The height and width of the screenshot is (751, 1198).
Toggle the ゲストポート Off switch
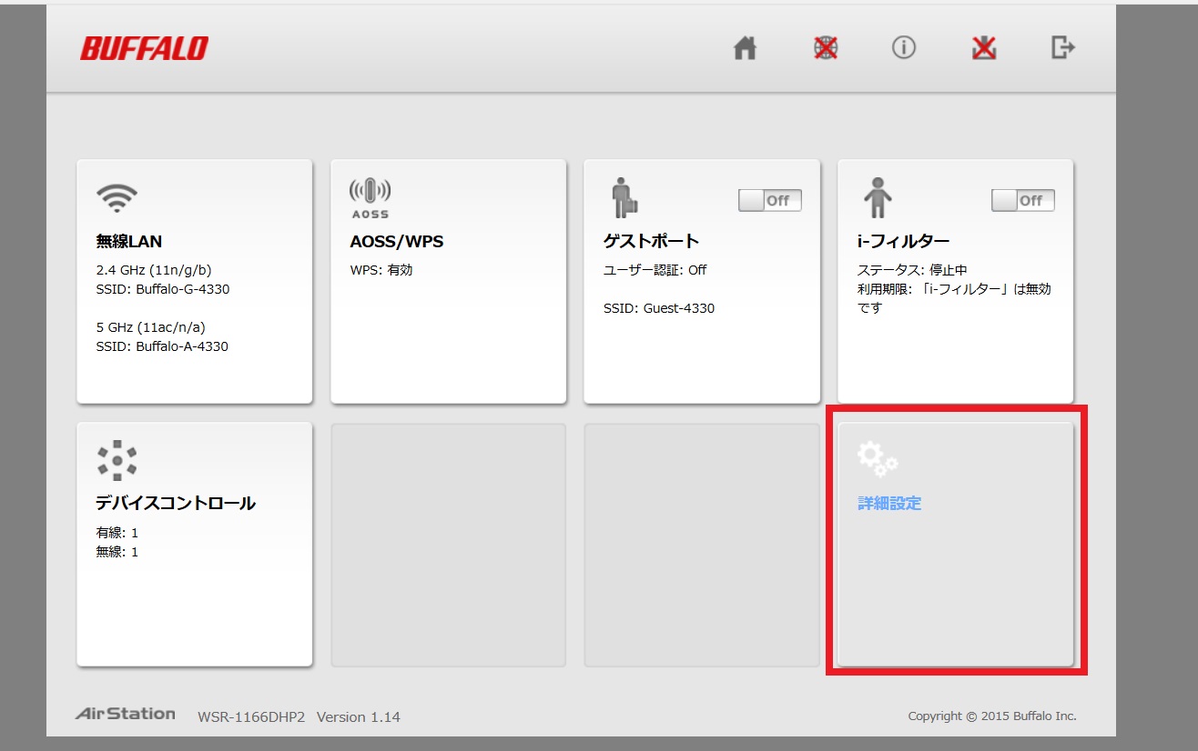(x=770, y=201)
